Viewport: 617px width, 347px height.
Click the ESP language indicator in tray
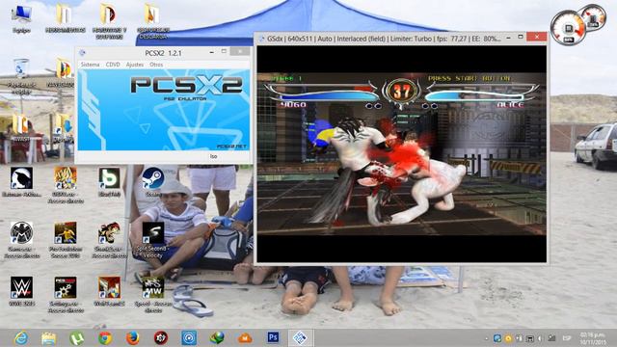tap(567, 338)
